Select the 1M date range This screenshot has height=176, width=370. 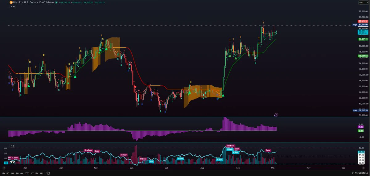click(x=12, y=173)
